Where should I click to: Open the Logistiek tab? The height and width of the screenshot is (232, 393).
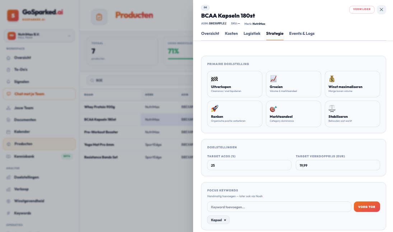[252, 33]
